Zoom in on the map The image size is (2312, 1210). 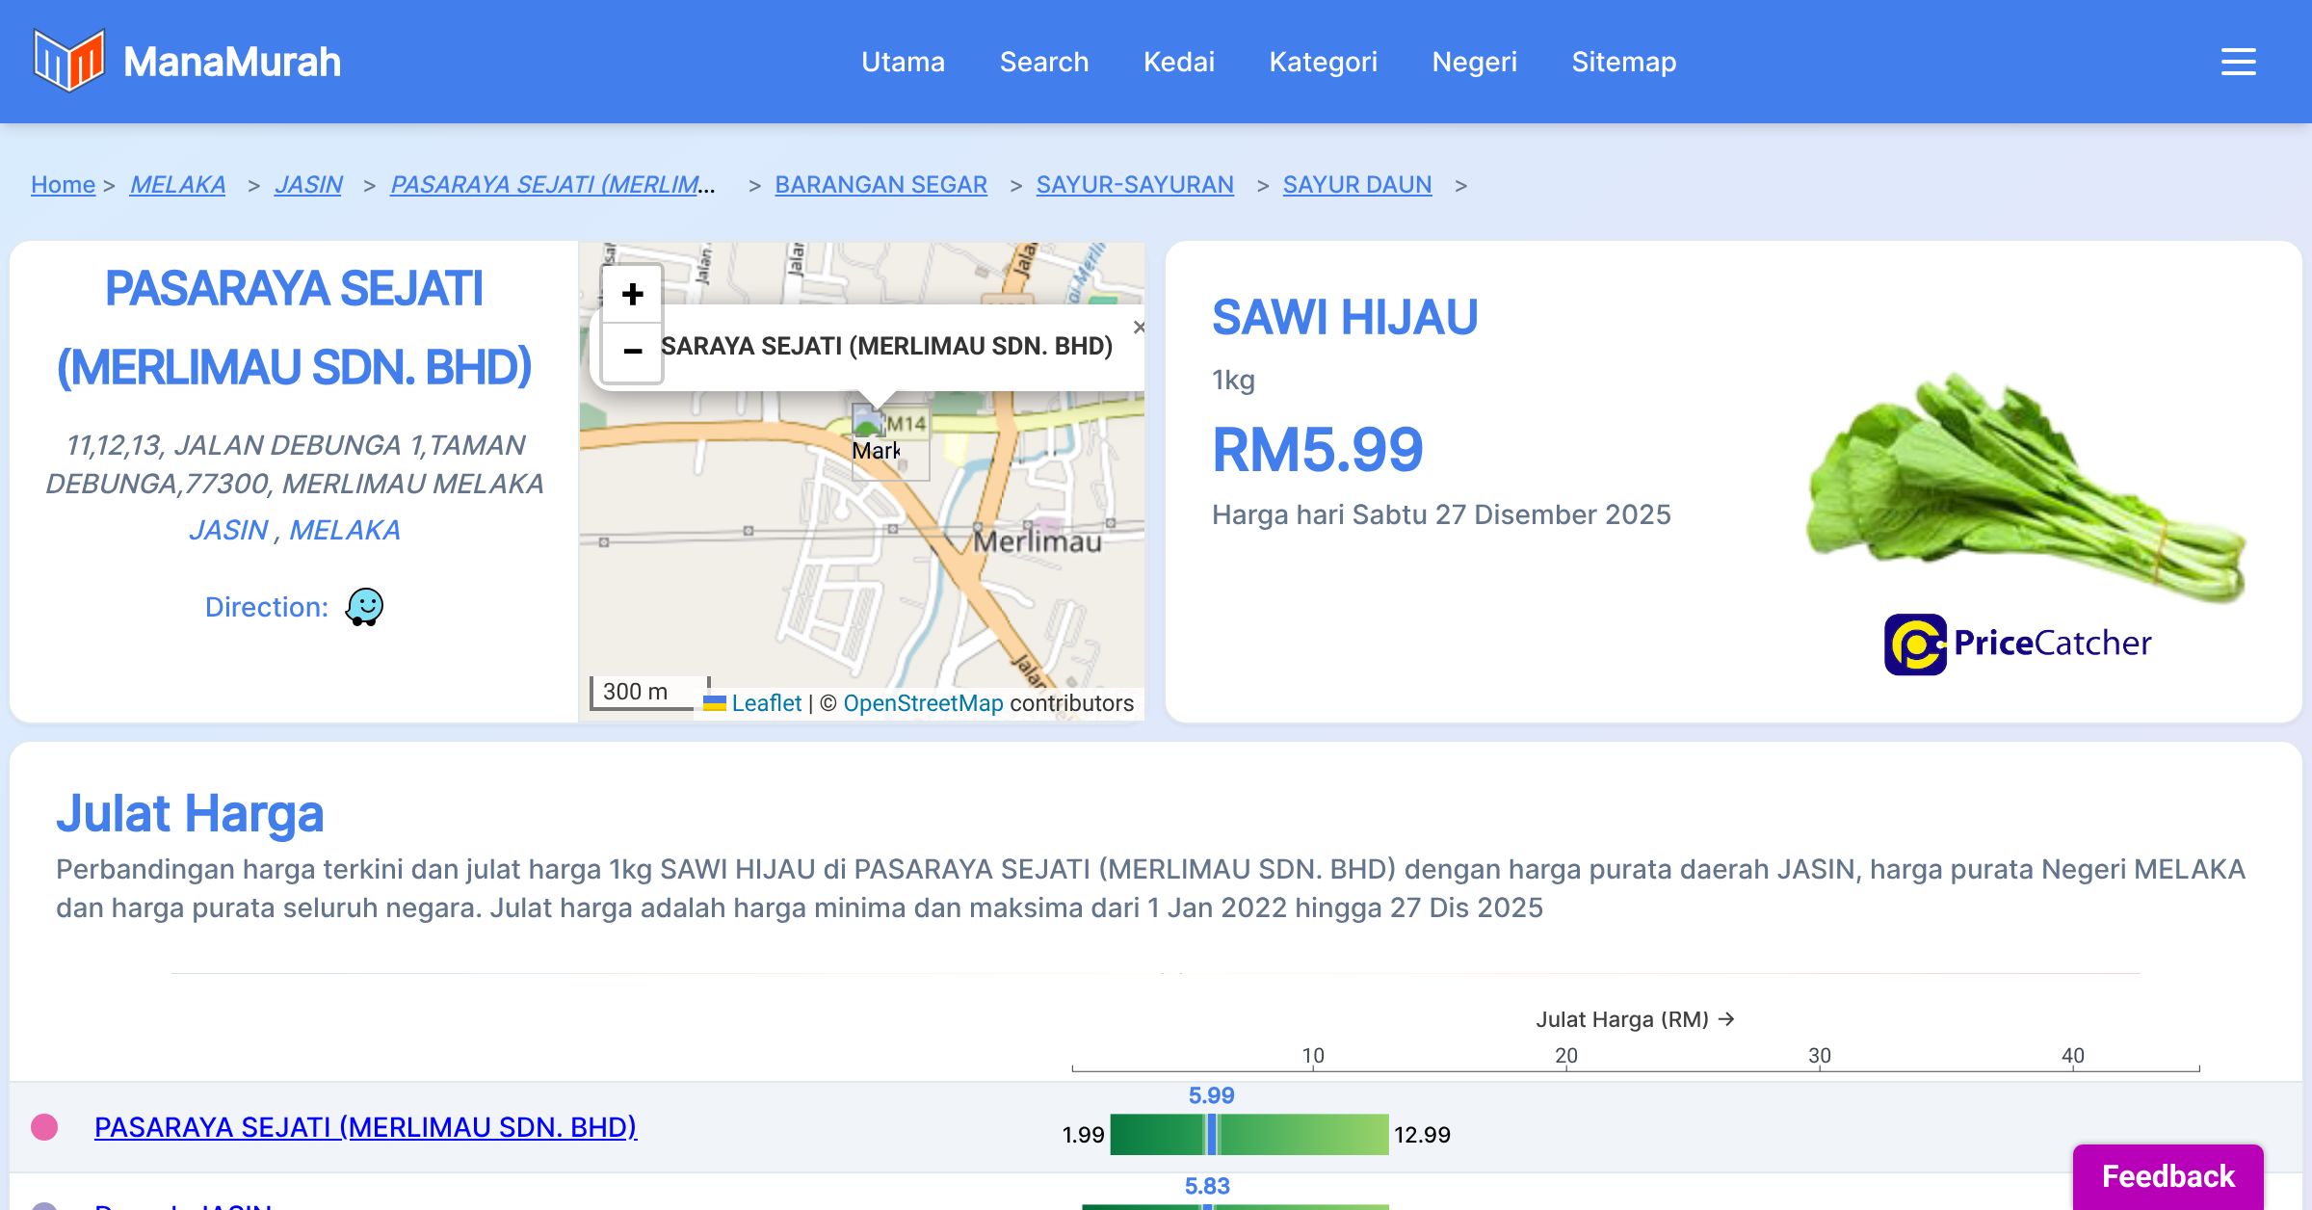pos(632,294)
